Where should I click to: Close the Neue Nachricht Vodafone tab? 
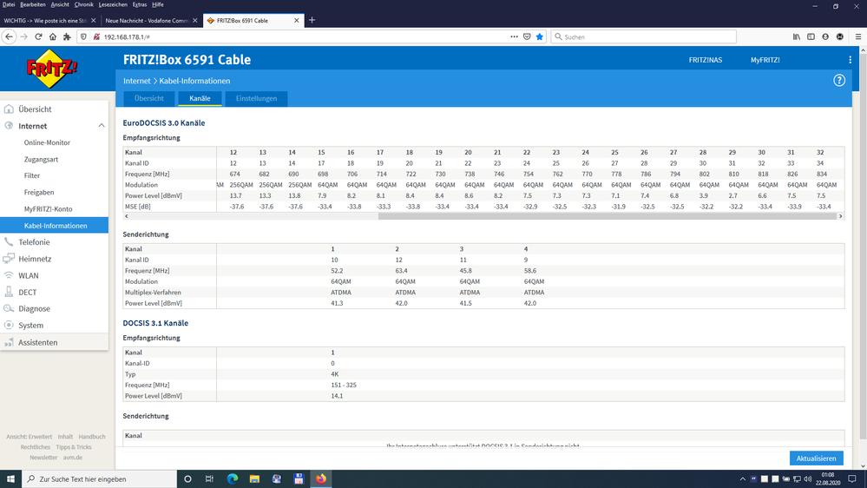(194, 21)
